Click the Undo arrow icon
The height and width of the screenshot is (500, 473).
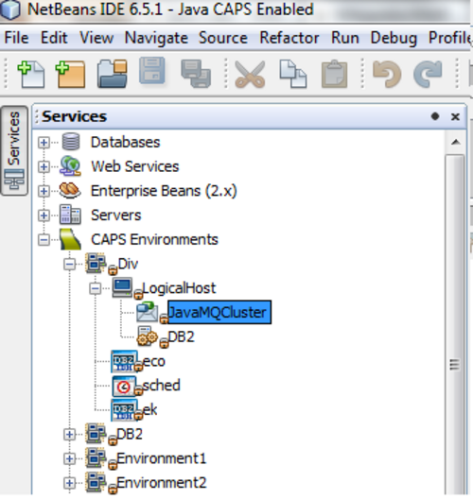tap(387, 74)
